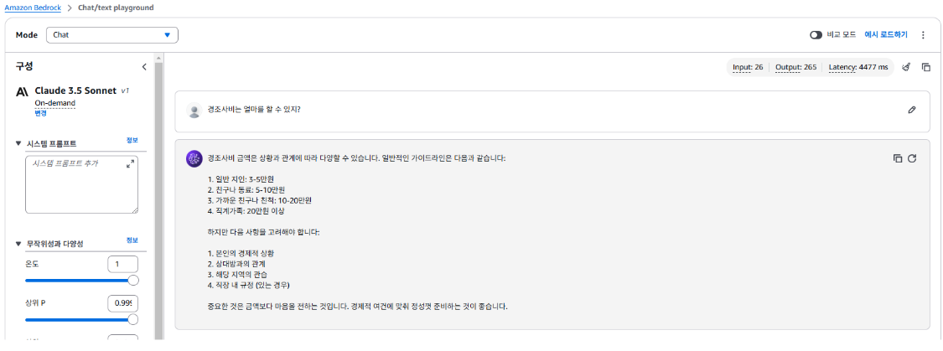Screen dimensions: 943x351
Task: Edit the user prompt with pencil icon
Action: [912, 110]
